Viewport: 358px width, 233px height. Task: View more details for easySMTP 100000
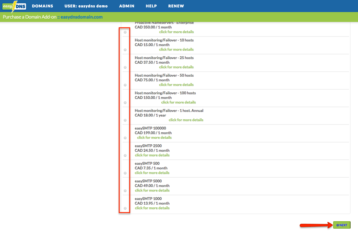(154, 138)
